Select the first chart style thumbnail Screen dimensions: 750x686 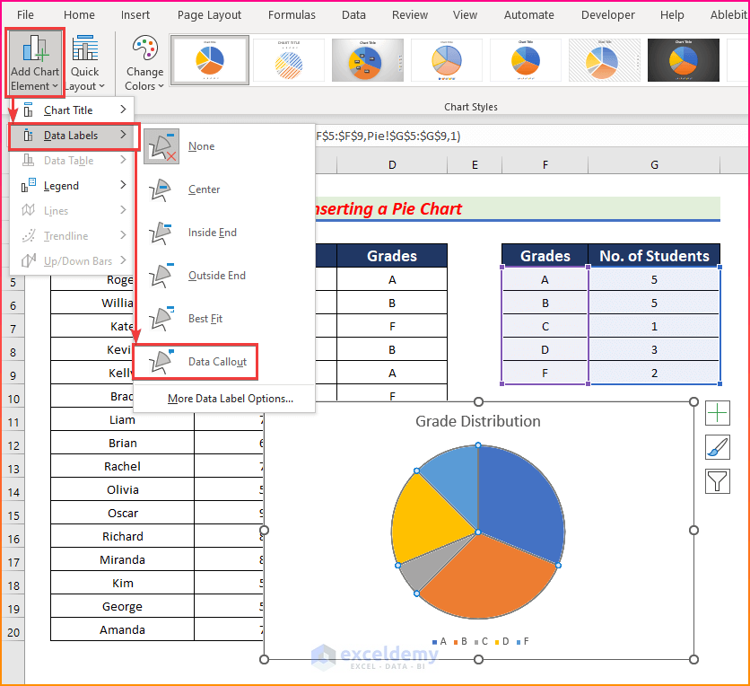click(x=210, y=60)
